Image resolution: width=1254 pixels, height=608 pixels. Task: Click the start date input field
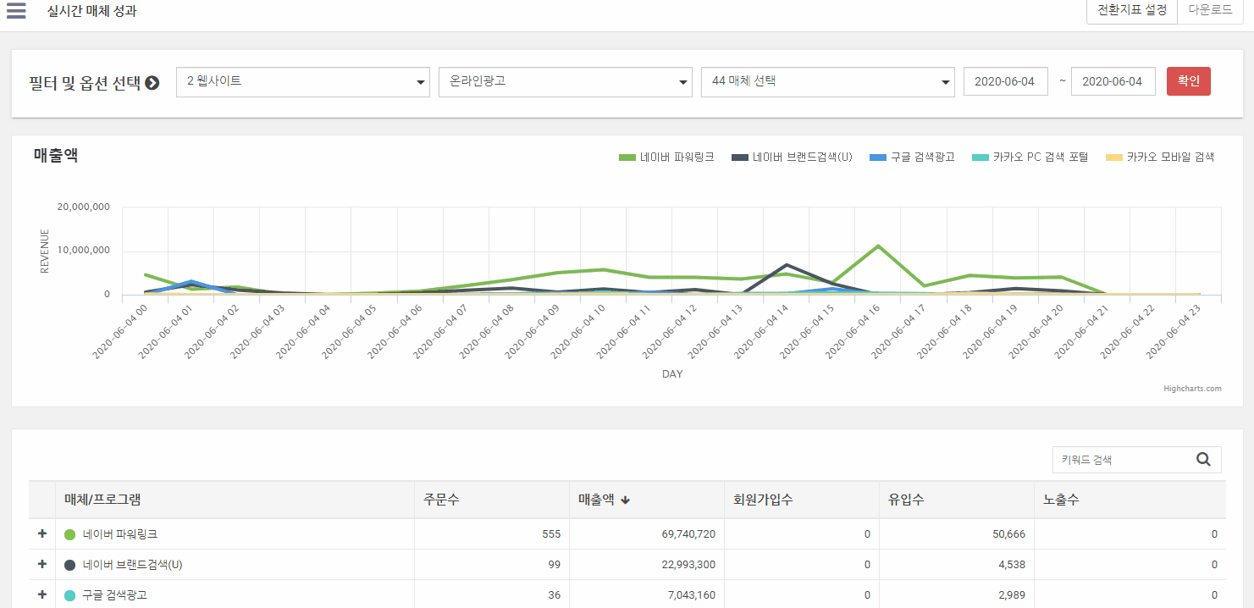(x=1005, y=82)
